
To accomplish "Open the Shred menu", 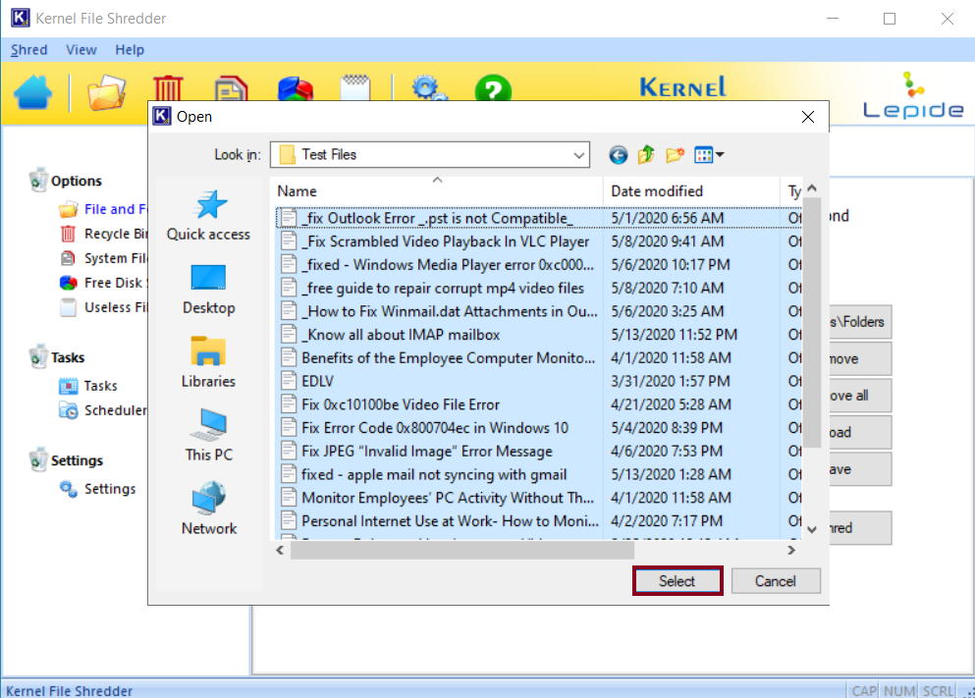I will 28,50.
